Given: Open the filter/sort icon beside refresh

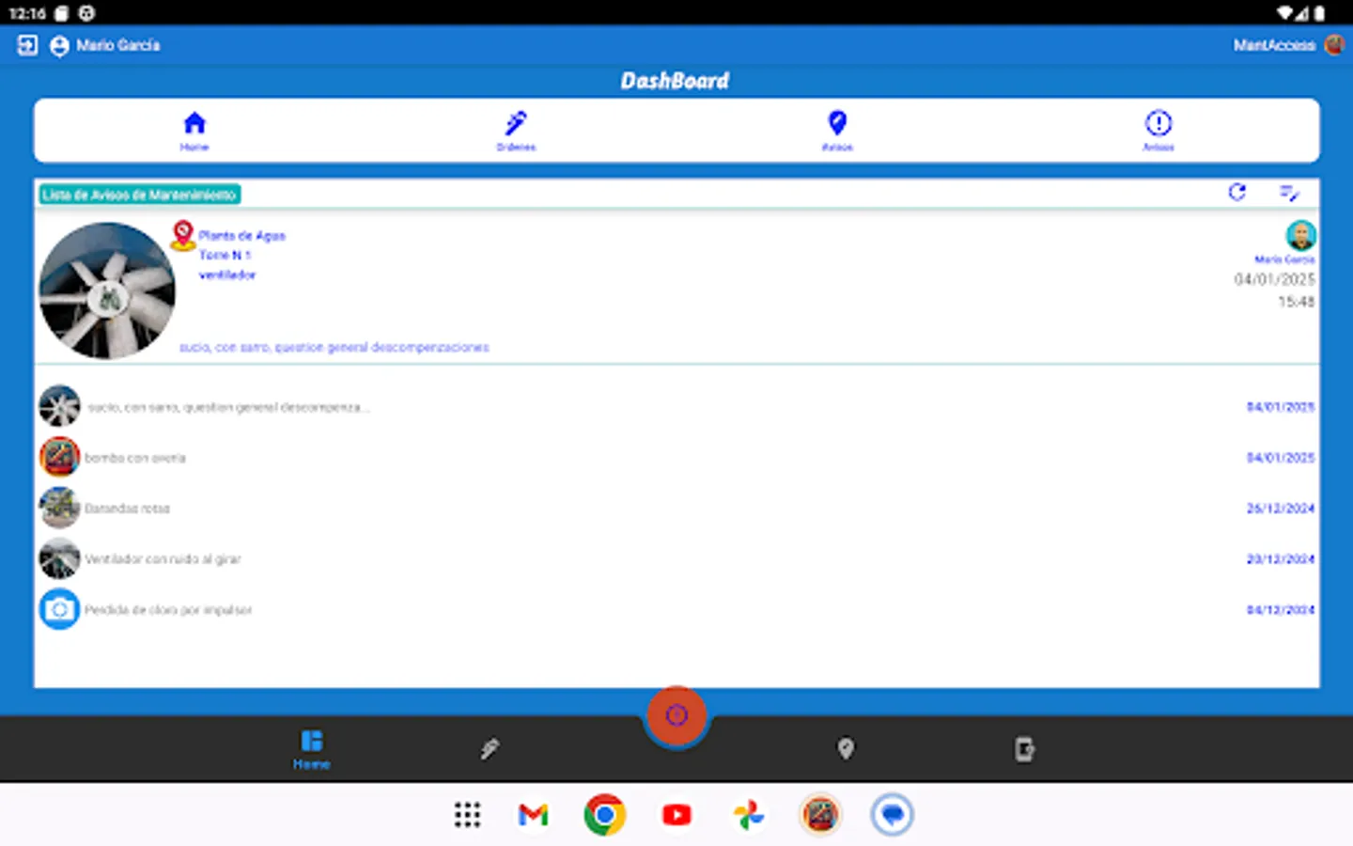Looking at the screenshot, I should (x=1290, y=192).
